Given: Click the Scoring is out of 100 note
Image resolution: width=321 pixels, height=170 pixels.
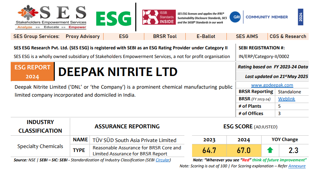Looking at the screenshot, I should click(243, 166).
